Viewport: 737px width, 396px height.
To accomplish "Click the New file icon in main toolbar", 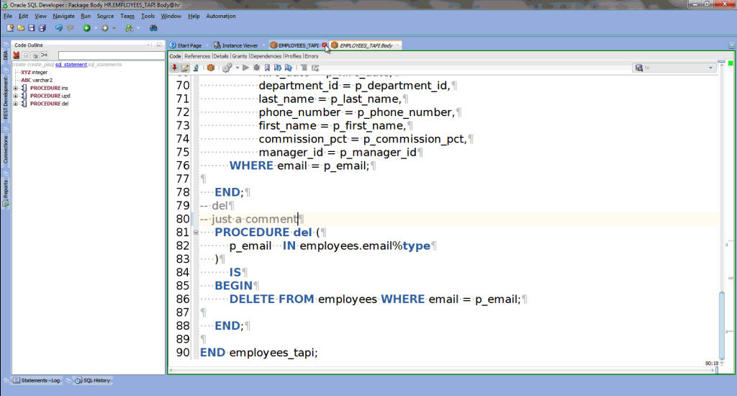I will 11,28.
